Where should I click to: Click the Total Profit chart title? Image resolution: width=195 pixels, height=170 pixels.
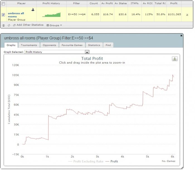pyautogui.click(x=92, y=58)
